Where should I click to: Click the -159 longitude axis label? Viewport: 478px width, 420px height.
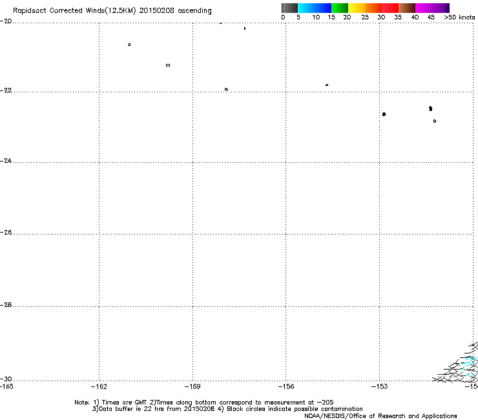click(x=192, y=387)
